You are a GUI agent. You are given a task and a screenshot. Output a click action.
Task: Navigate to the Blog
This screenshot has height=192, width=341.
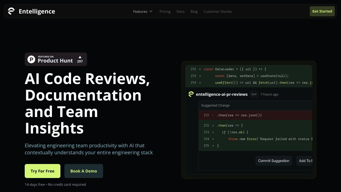click(194, 11)
